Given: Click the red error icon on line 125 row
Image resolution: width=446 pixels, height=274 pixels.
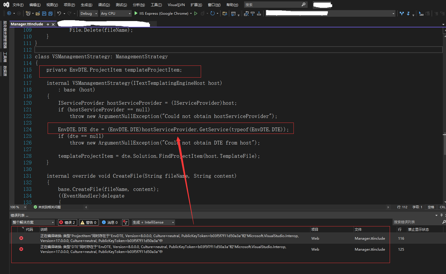Looking at the screenshot, I should pyautogui.click(x=21, y=249).
